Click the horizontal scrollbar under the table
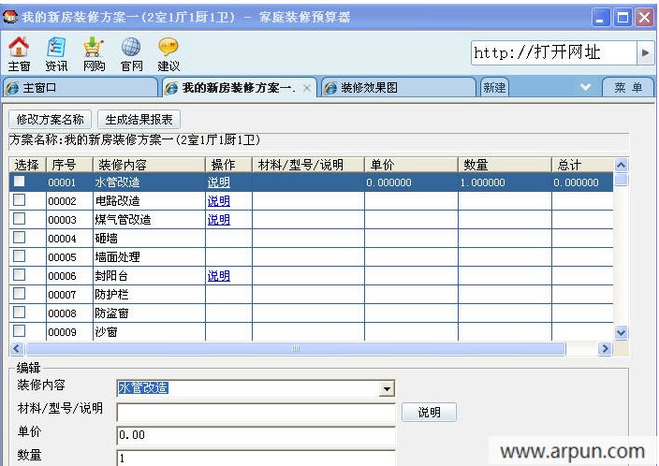This screenshot has width=659, height=466. (298, 348)
